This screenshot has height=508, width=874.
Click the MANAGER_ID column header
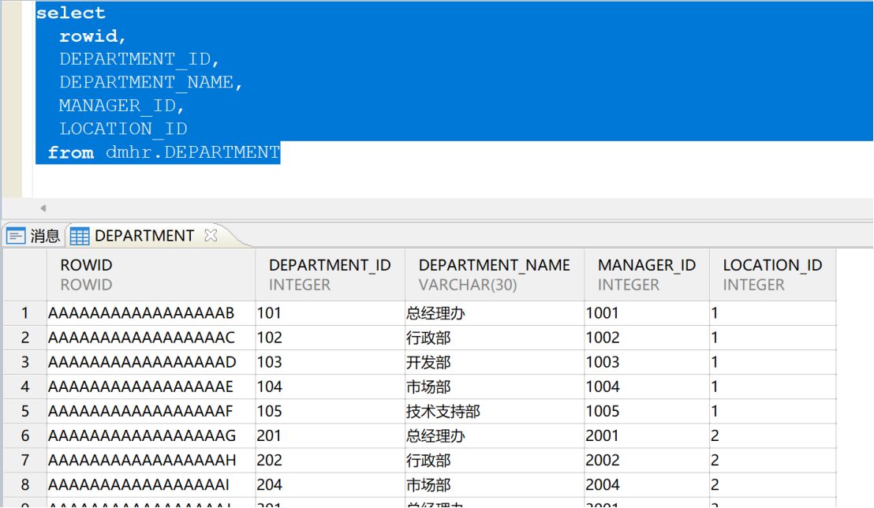[647, 275]
